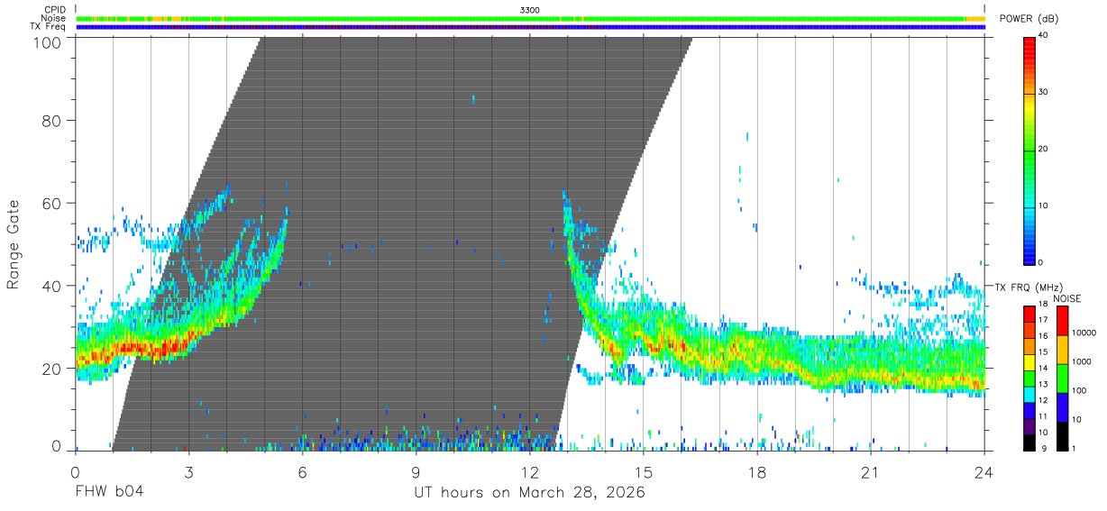
Task: Click the 1000 label on noise scale
Action: tap(1083, 361)
